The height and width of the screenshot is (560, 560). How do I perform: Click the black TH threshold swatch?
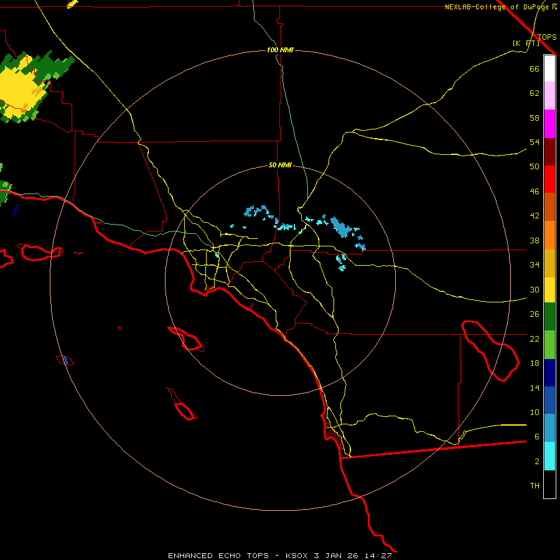click(x=549, y=484)
